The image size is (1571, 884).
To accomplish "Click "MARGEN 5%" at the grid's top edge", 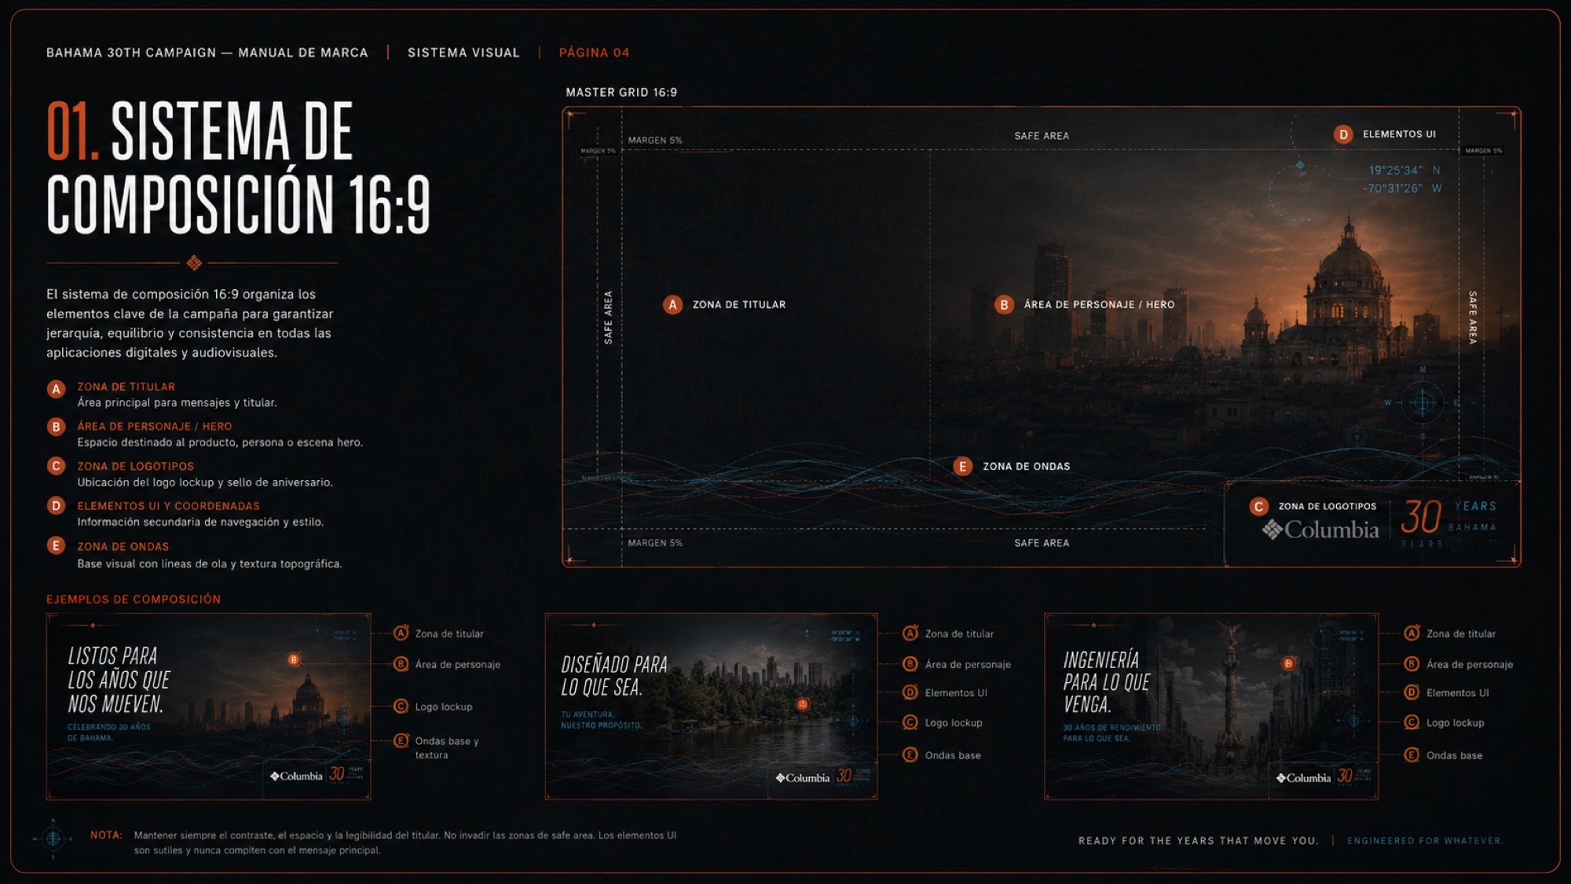I will [655, 141].
